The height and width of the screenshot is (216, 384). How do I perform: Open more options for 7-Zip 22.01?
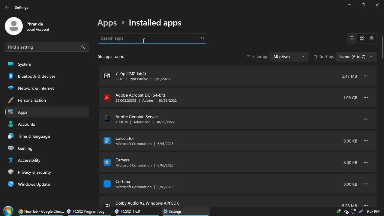[x=365, y=76]
